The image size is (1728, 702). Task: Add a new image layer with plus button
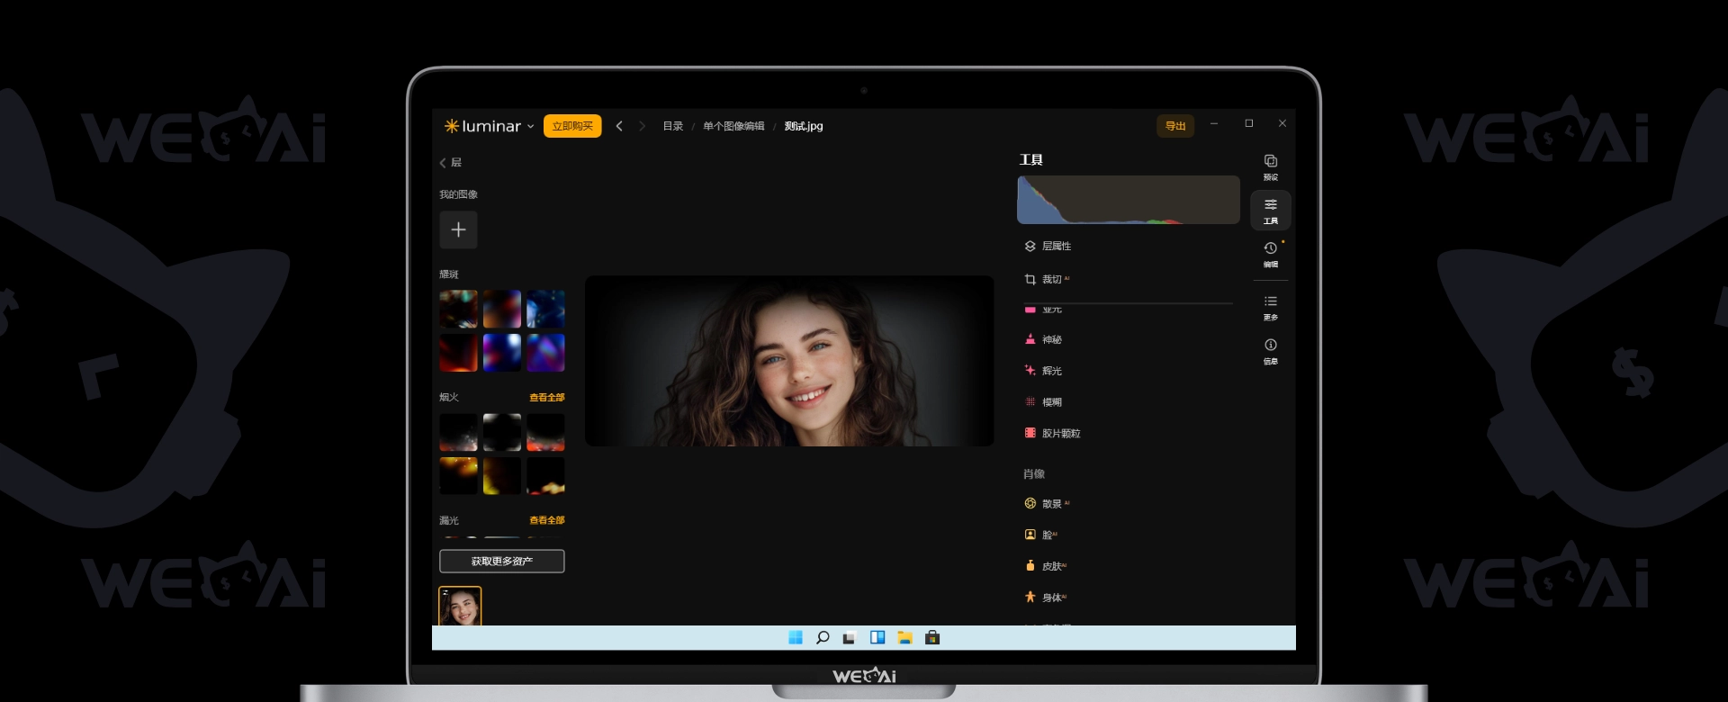[458, 229]
